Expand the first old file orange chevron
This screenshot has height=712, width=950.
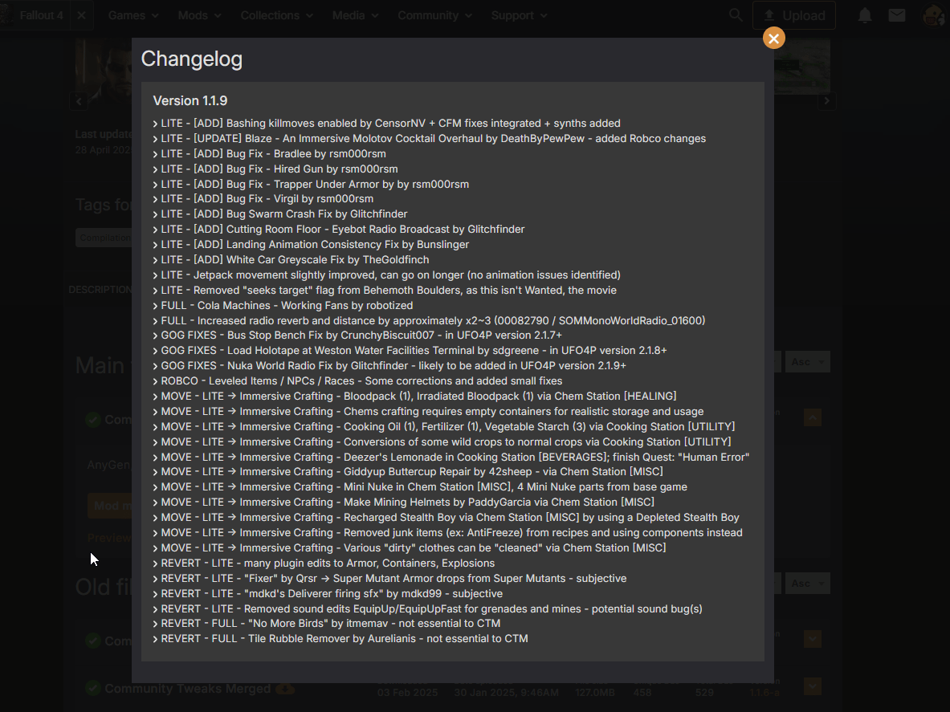pos(813,639)
